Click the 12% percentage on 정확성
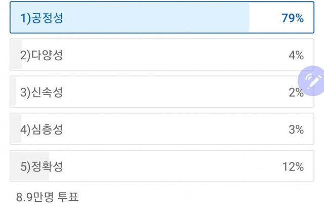This screenshot has height=219, width=324. coord(293,166)
